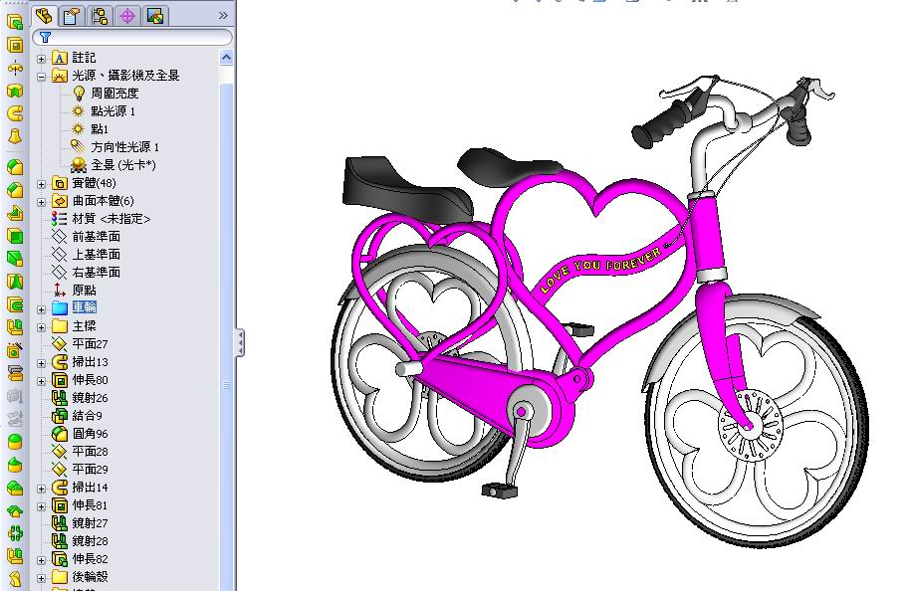Select the wand-and-box Hole Wizard icon
Viewport: 905px width, 591px height.
click(x=15, y=350)
